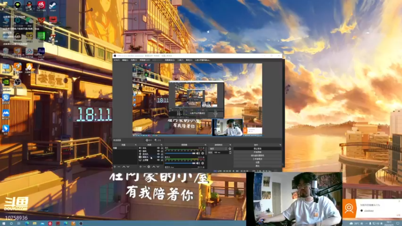
Task: Click the Audio Mixer vertical scrollbar
Action: (206, 151)
